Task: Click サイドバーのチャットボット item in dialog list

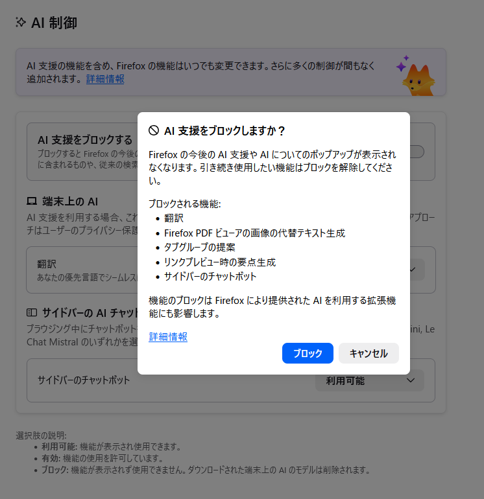Action: point(210,276)
